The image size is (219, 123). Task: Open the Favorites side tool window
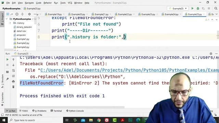click(2, 99)
